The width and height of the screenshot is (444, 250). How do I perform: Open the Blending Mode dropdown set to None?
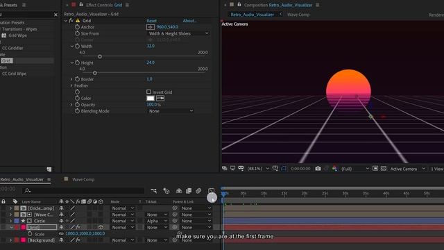(x=171, y=111)
